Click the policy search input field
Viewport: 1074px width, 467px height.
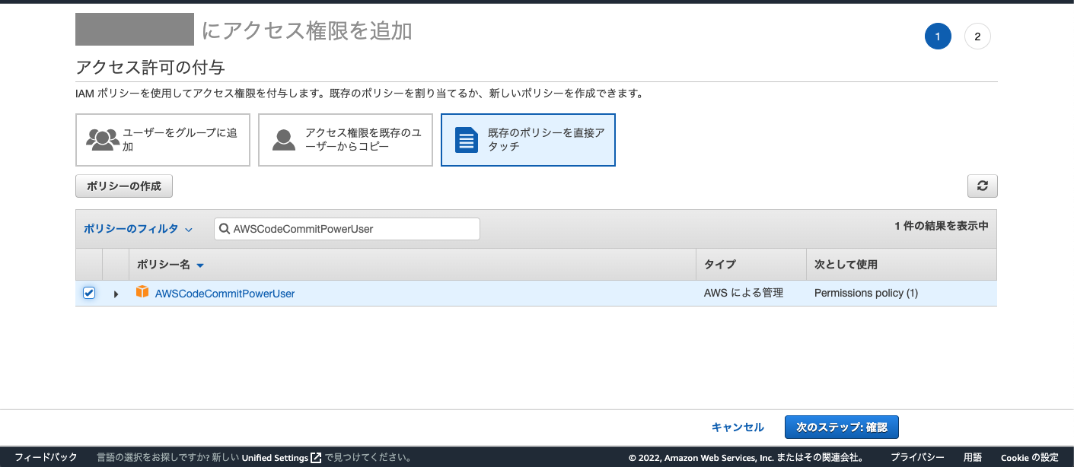(347, 229)
